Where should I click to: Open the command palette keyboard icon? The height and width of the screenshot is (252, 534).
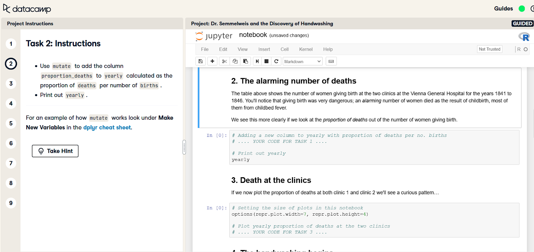331,61
